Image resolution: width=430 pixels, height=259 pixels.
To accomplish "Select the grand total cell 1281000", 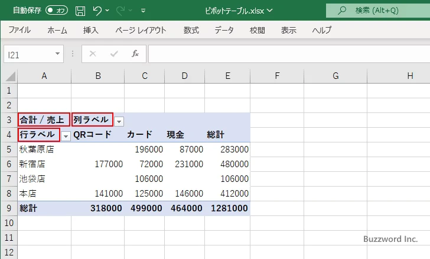I will coord(227,208).
